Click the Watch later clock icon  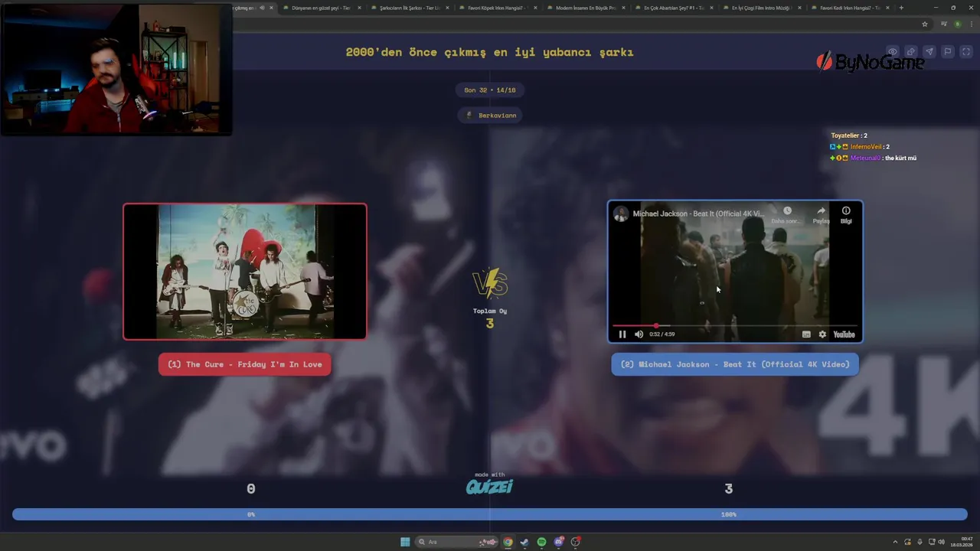787,210
